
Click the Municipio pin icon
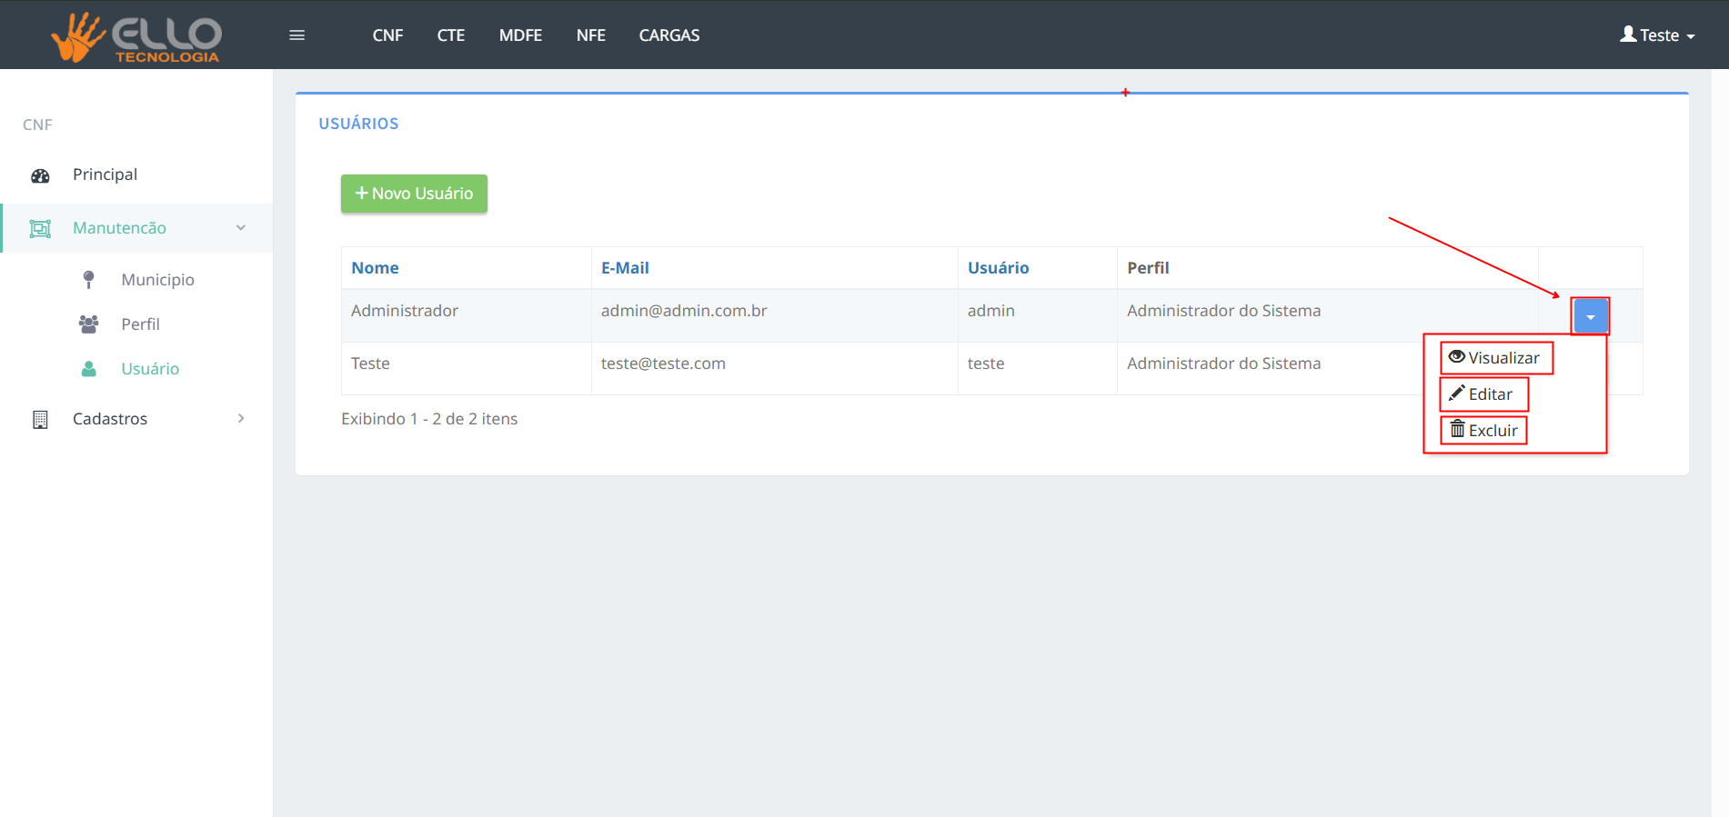click(x=88, y=280)
